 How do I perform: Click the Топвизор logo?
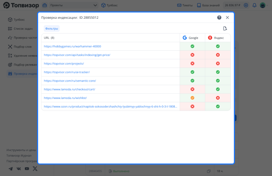[21, 5]
